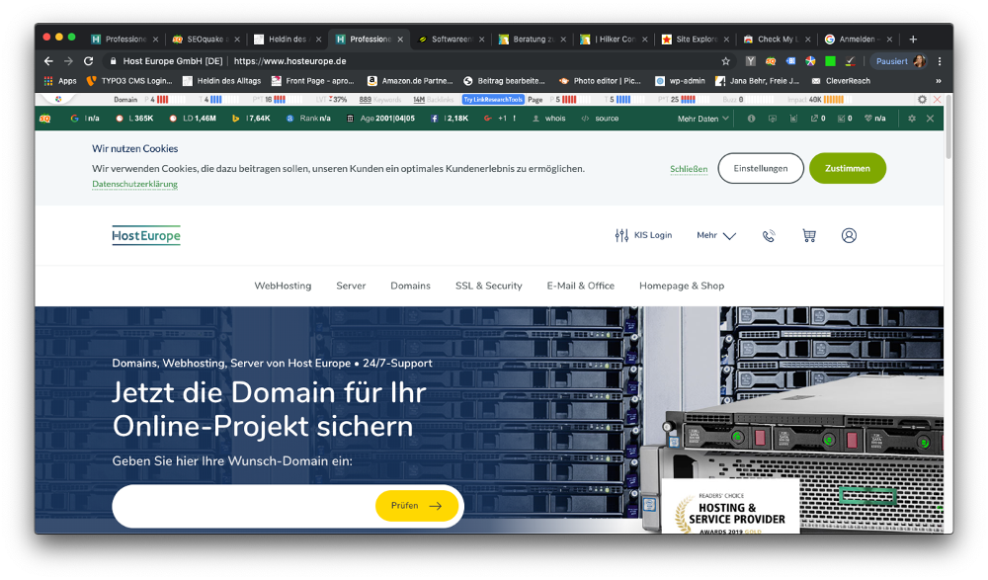Close the SEOquake bar
Screen dimensions: 988x580
930,119
